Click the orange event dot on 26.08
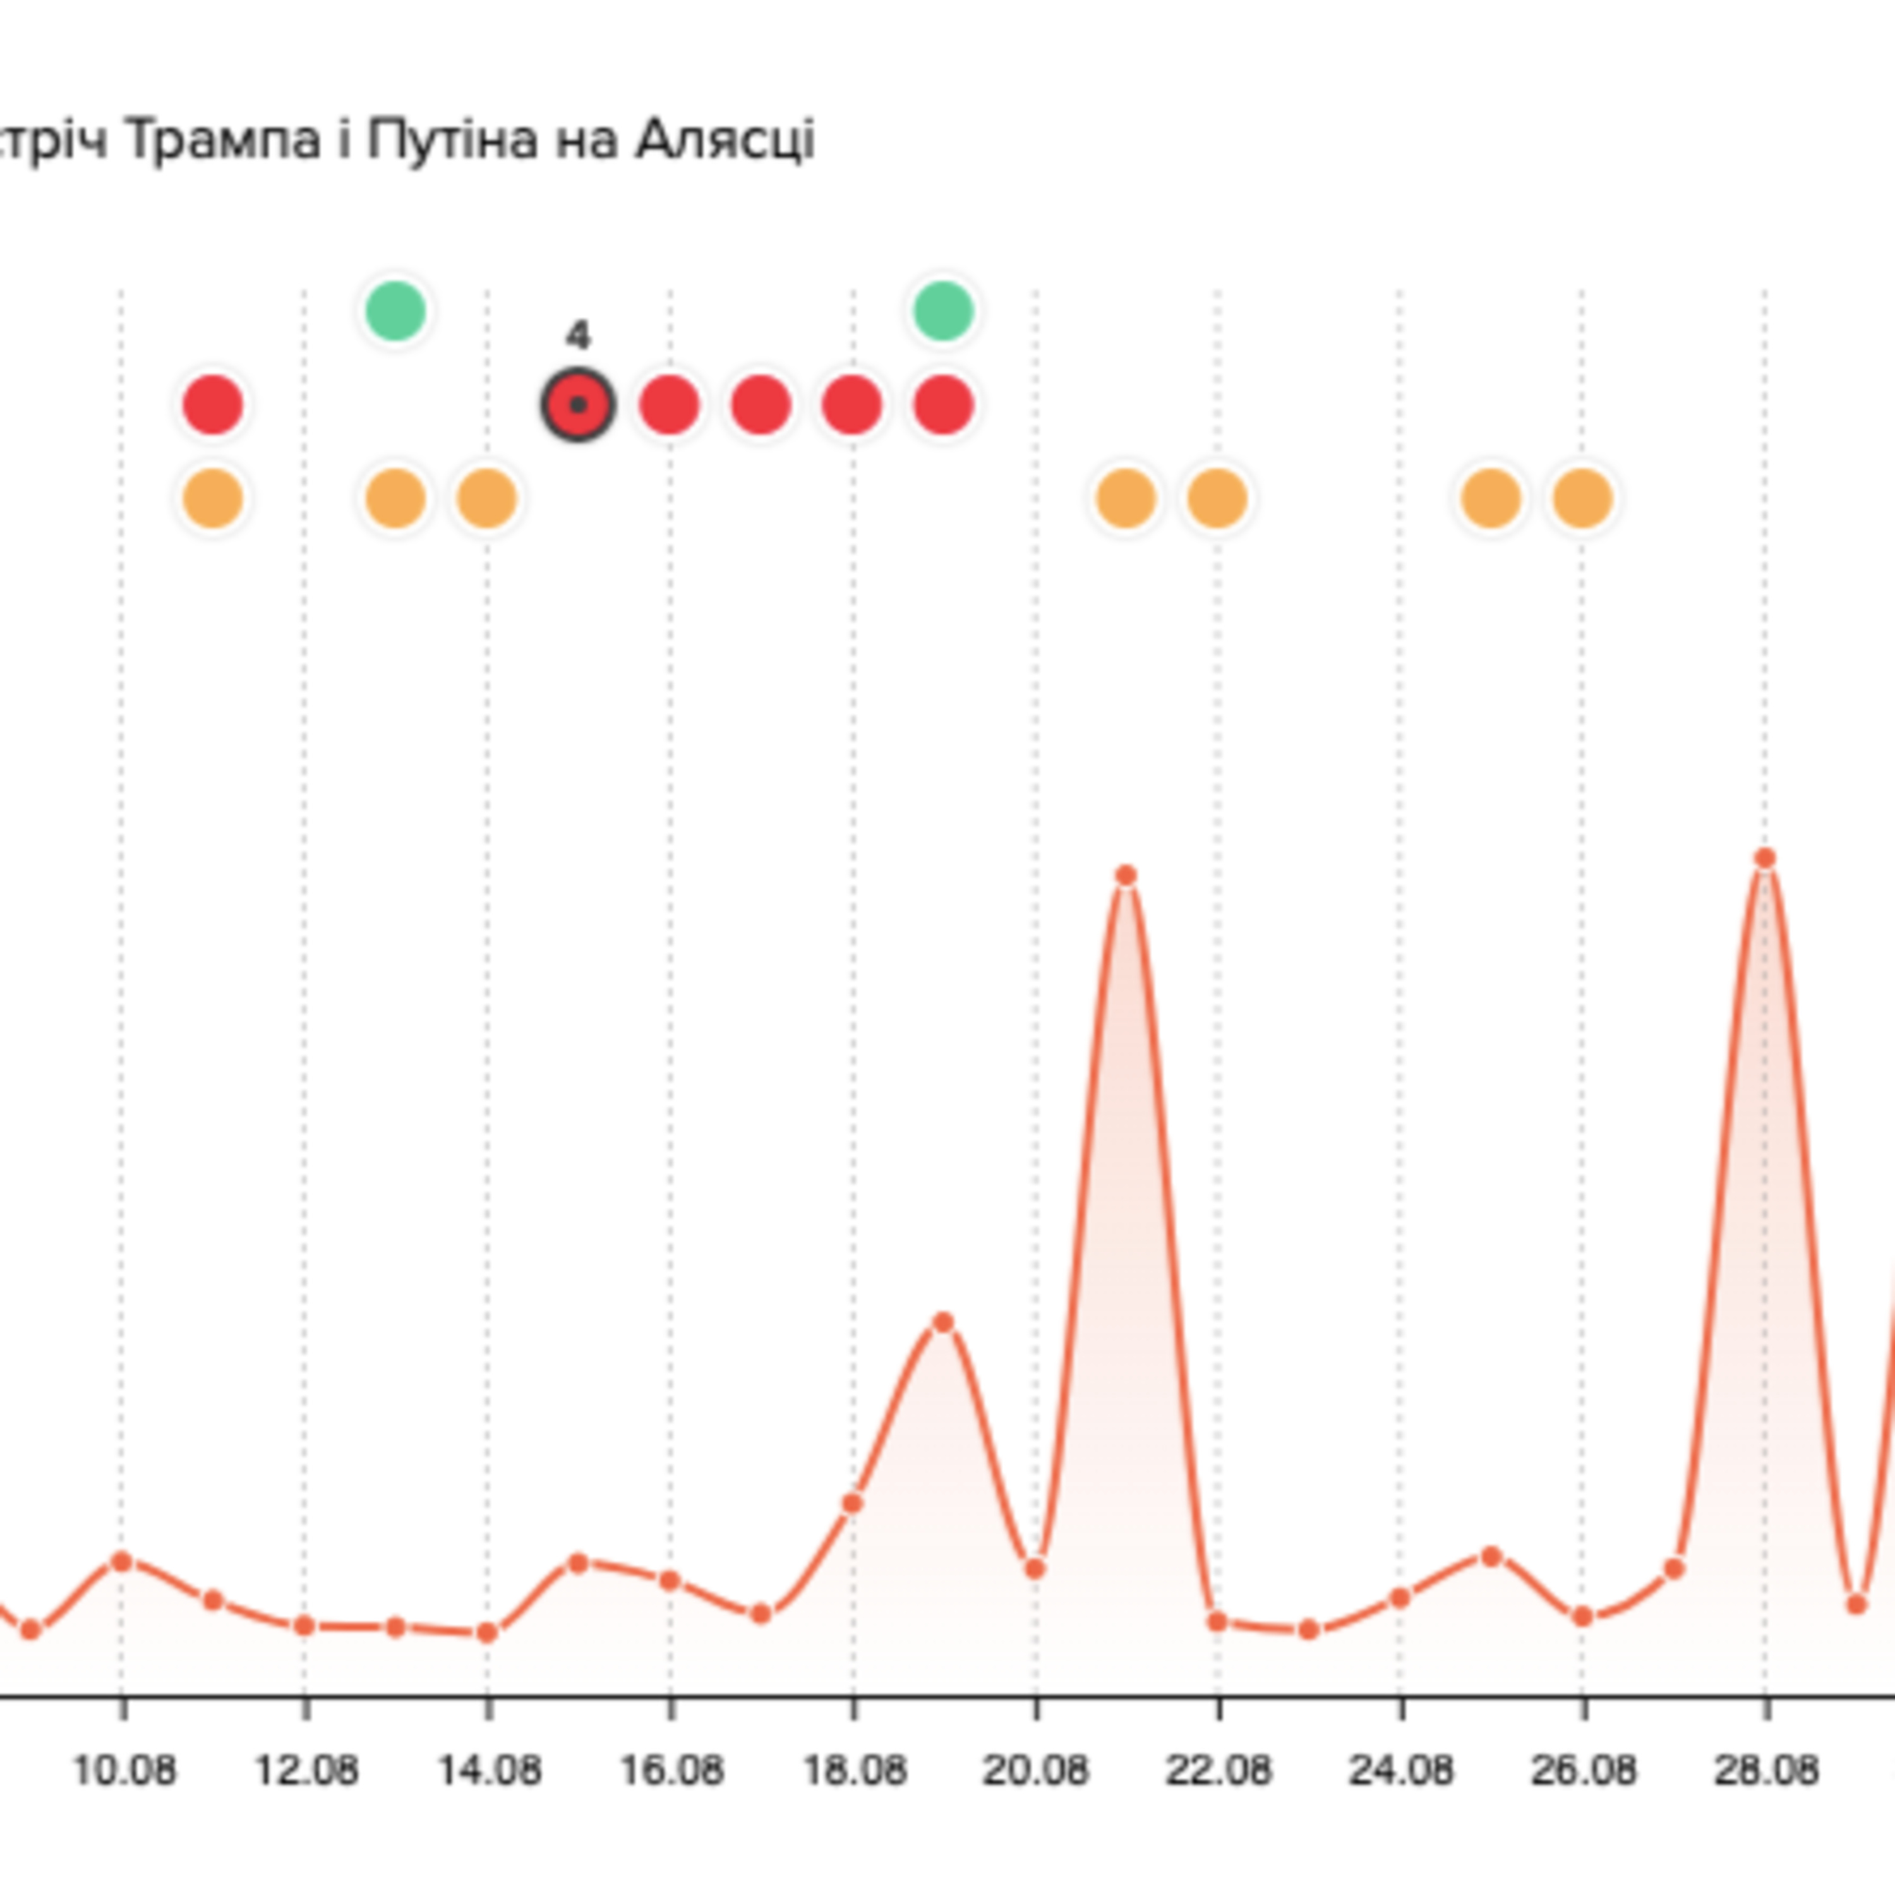The height and width of the screenshot is (1895, 1895). click(x=1582, y=498)
